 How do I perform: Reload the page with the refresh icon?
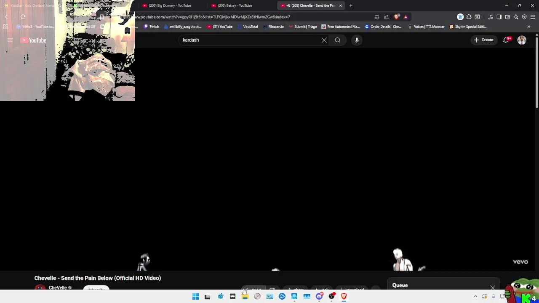coord(23,17)
